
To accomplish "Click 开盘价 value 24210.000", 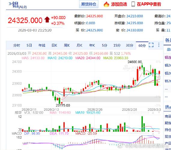I will [x=135, y=16].
